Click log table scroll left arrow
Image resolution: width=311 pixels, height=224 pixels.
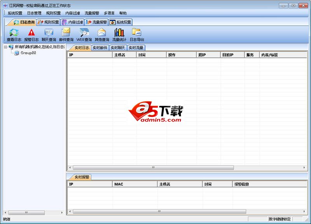click(x=70, y=168)
